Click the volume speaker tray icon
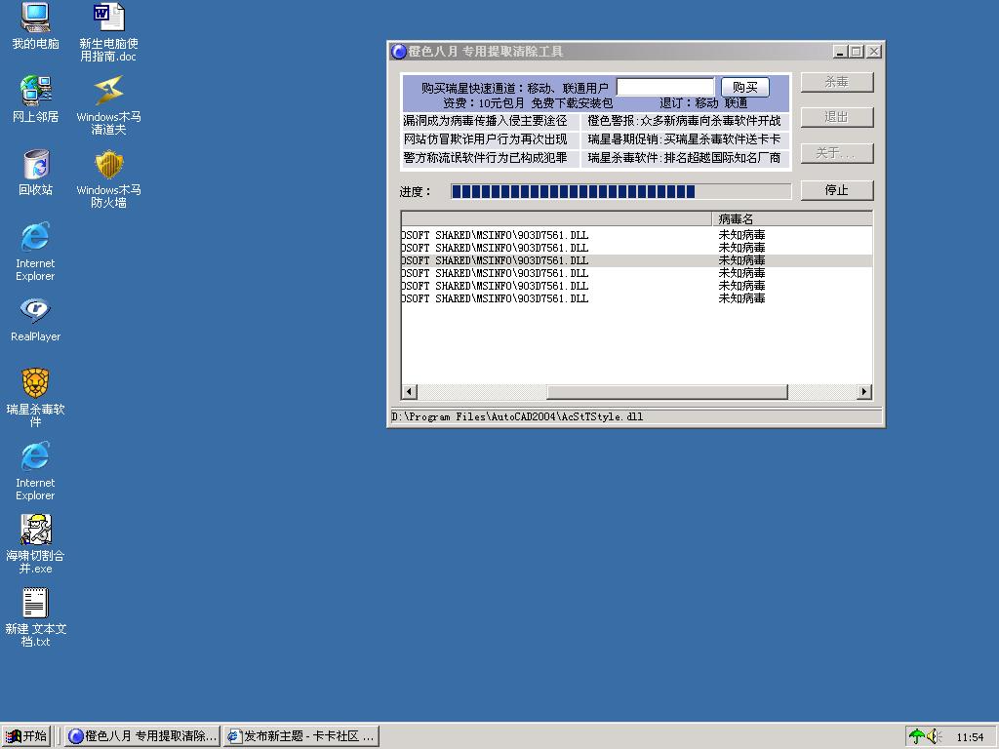The width and height of the screenshot is (999, 749). coord(934,737)
